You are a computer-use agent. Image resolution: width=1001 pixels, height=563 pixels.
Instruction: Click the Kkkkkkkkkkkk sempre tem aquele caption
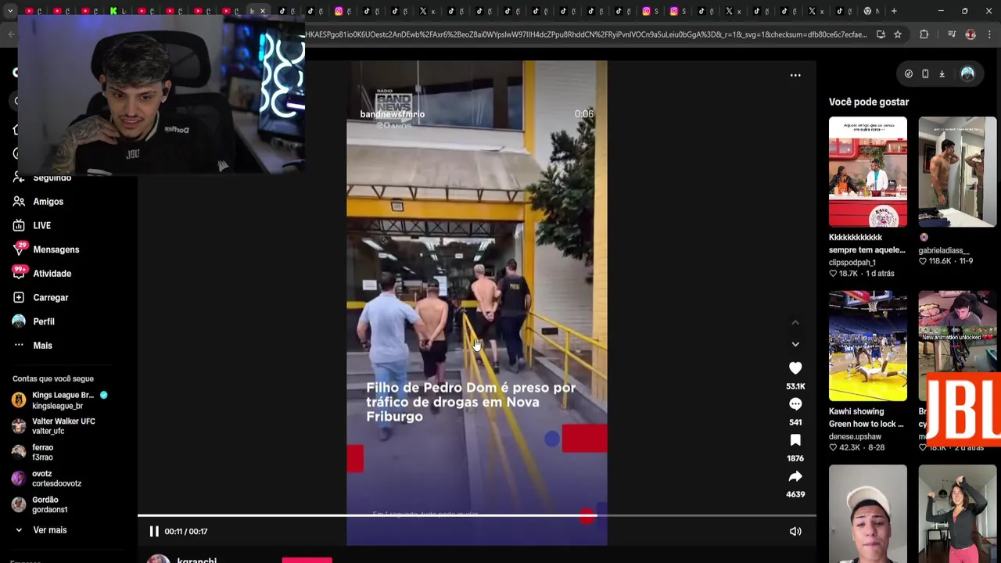pyautogui.click(x=867, y=244)
